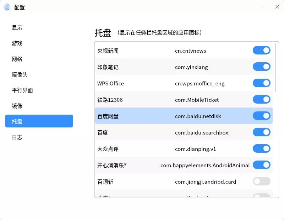284x220 pixels.
Task: Open the 显示 settings section
Action: (17, 27)
